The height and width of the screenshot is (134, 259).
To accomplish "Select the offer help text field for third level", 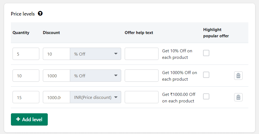I will (x=142, y=97).
